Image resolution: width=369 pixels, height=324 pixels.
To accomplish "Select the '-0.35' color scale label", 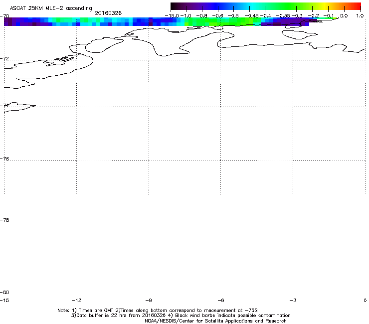I will click(x=283, y=16).
